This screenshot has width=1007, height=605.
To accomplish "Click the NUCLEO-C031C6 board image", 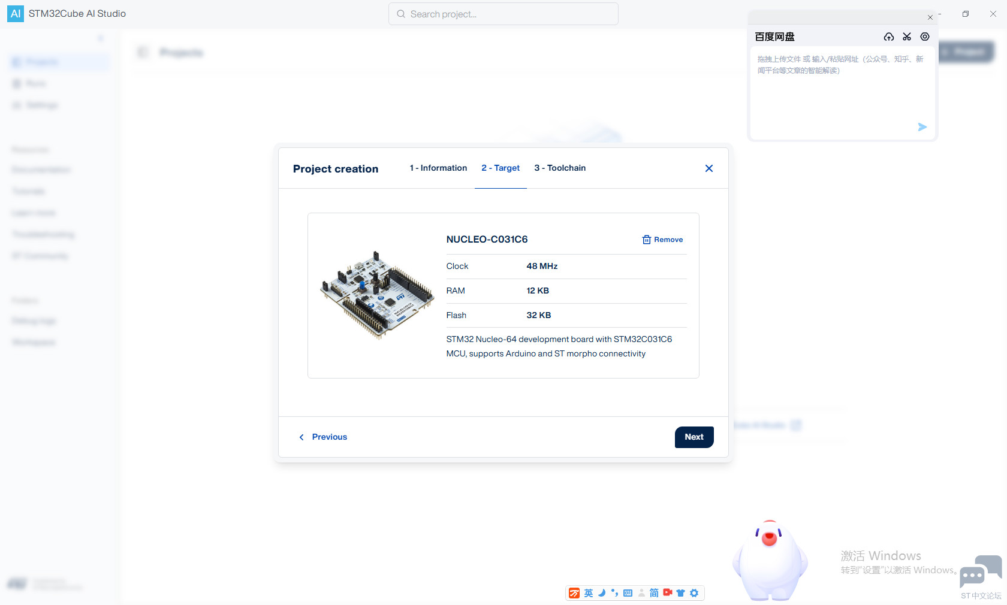I will click(377, 295).
